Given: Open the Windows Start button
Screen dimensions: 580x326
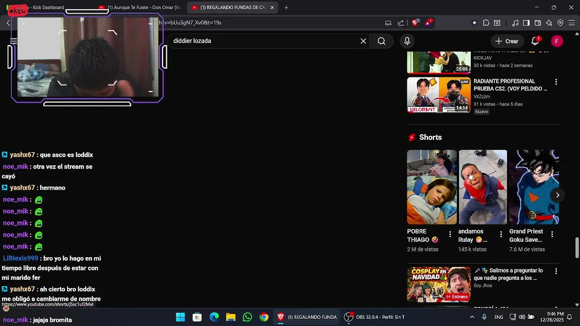Looking at the screenshot, I should (x=180, y=317).
